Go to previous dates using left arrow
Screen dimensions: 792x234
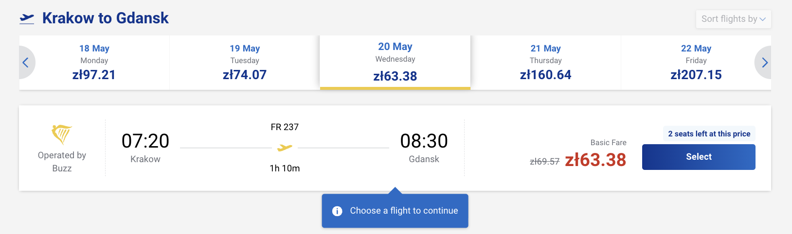[26, 63]
